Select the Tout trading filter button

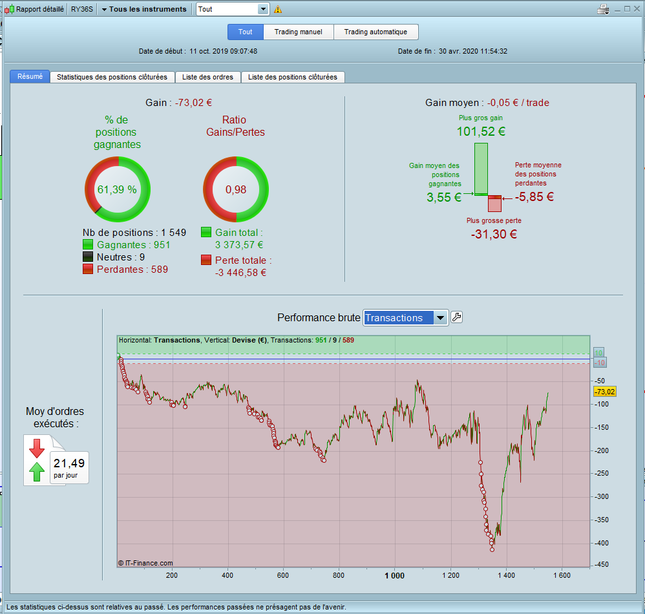(245, 32)
